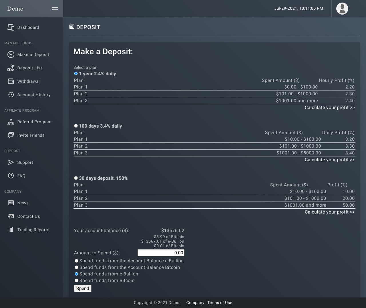Open Calculate your profit for 1 year plan

tap(329, 108)
